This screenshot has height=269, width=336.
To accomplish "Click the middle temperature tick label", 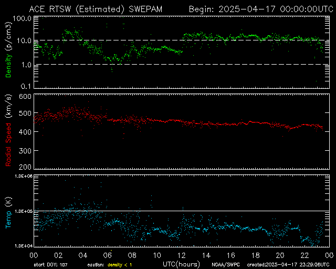I will click(24, 211).
